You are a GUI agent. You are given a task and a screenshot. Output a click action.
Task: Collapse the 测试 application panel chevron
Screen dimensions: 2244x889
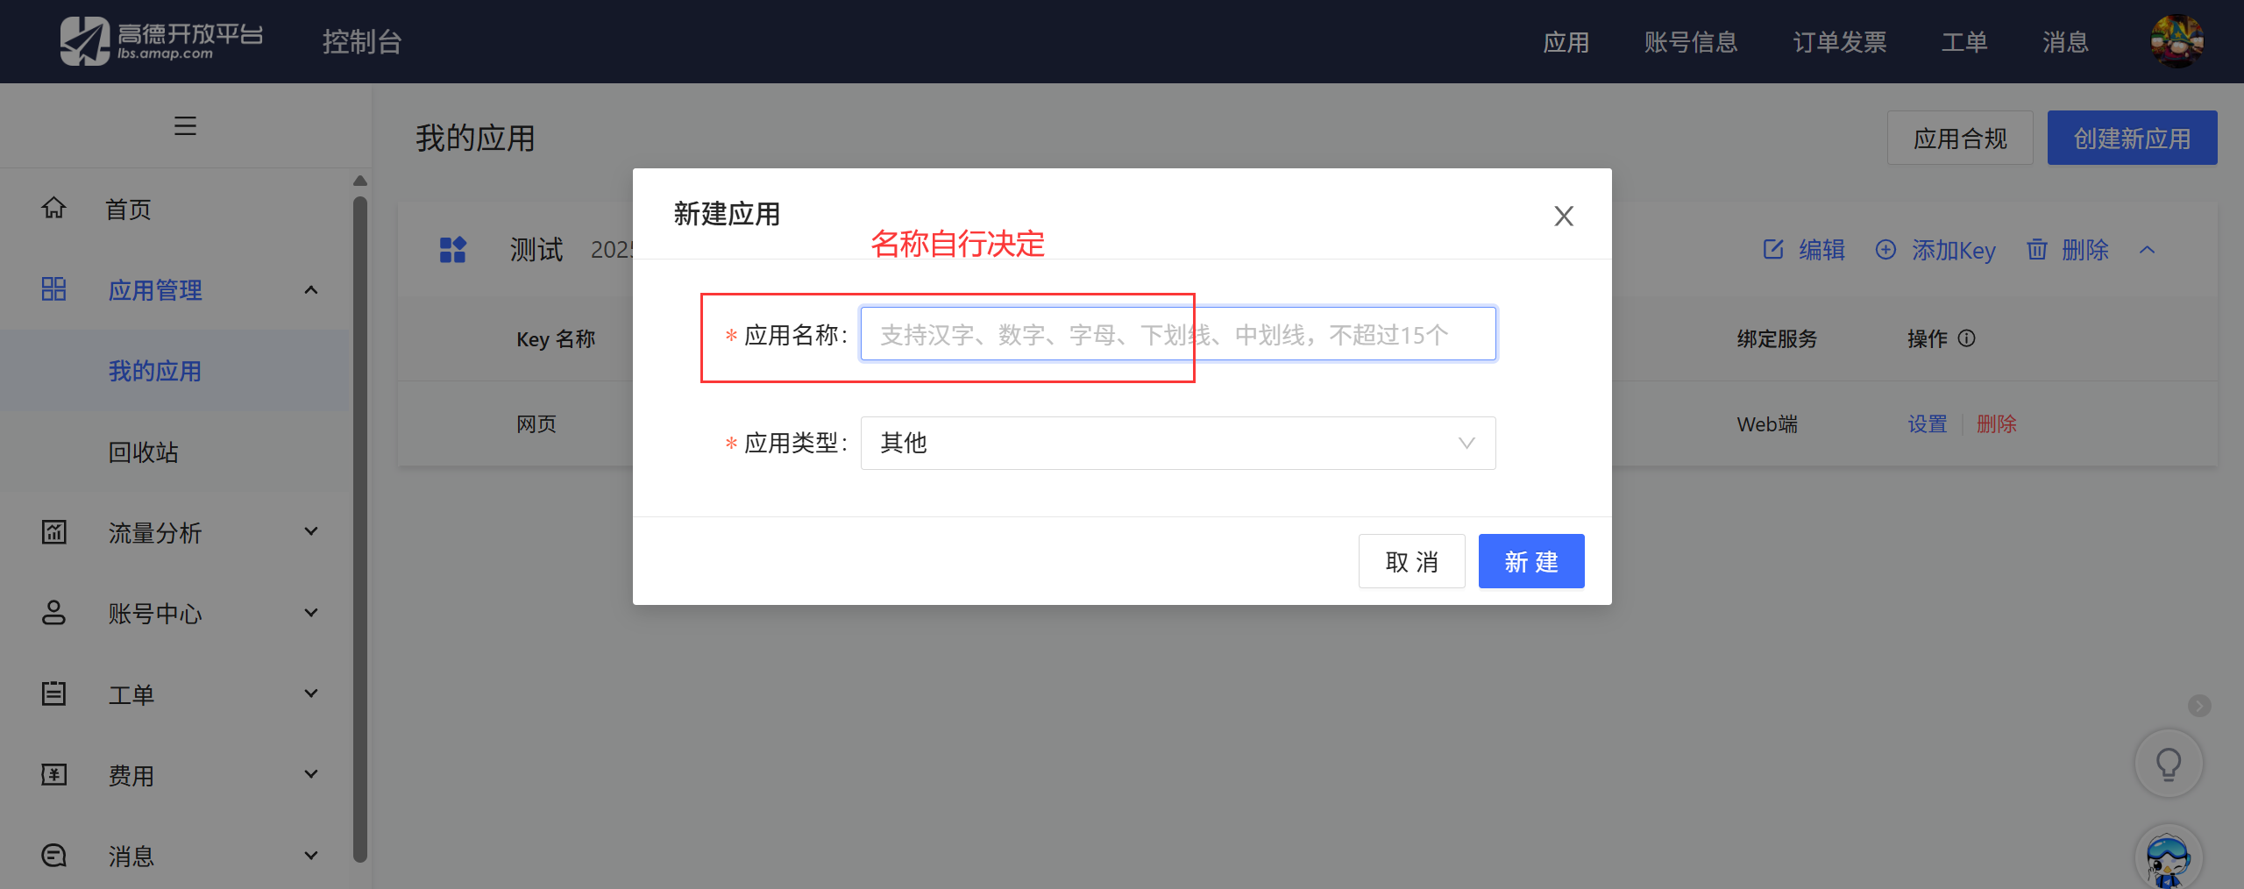[2147, 250]
